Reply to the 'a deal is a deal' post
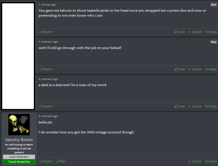 point(211,106)
